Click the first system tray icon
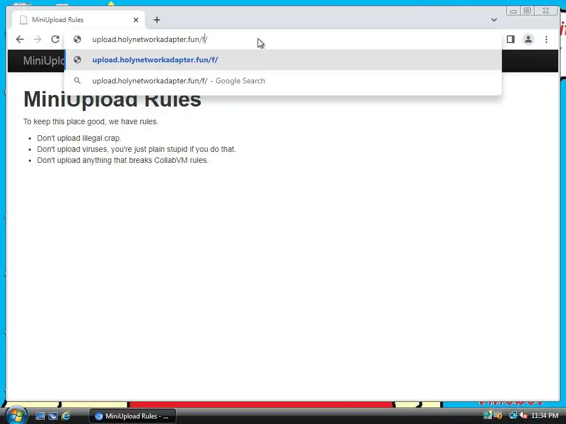This screenshot has height=424, width=566. [488, 415]
